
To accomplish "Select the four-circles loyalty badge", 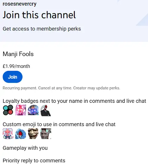I will 8,110.
